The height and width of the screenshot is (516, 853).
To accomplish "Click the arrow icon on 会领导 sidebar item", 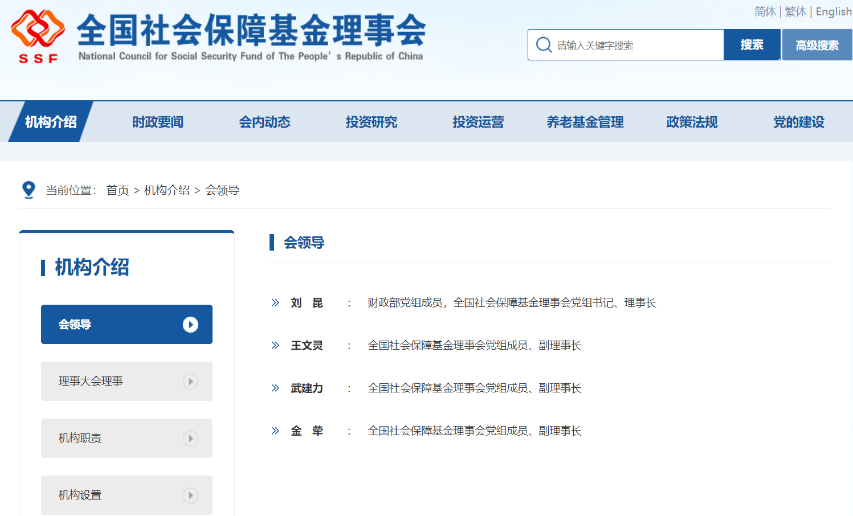I will (x=190, y=324).
